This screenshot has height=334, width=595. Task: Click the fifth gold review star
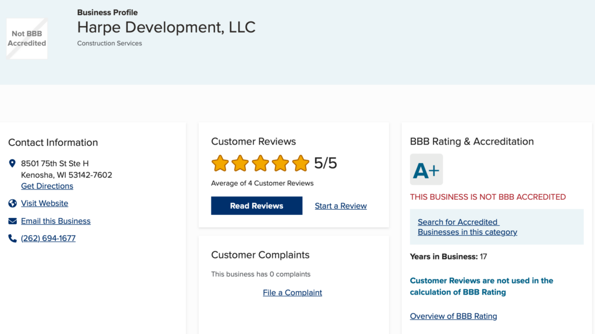click(x=300, y=163)
